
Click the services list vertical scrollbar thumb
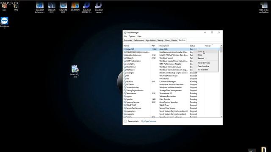click(x=221, y=50)
